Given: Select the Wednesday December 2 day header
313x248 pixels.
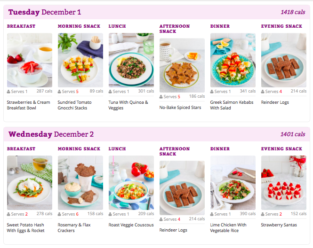Looking at the screenshot, I should point(51,134).
